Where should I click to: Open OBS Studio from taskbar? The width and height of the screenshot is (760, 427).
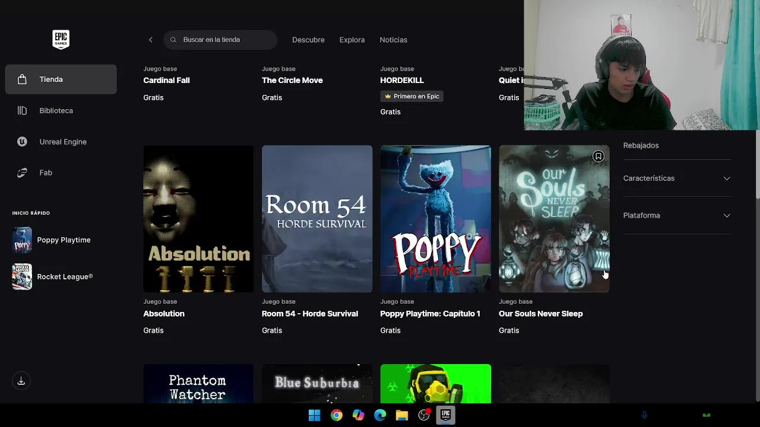click(x=424, y=415)
